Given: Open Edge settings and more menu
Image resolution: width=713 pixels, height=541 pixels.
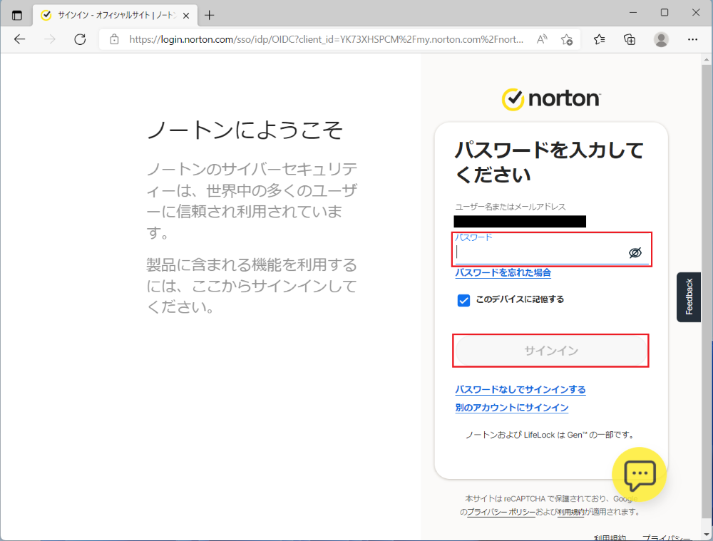Looking at the screenshot, I should click(x=692, y=39).
